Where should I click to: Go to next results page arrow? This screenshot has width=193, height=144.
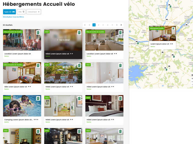click(x=121, y=25)
